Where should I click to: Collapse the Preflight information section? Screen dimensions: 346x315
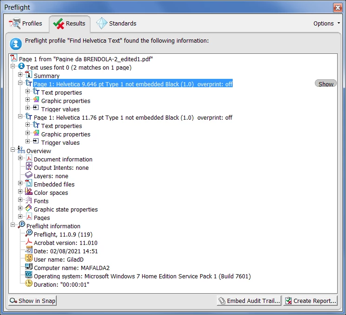[x=13, y=225]
